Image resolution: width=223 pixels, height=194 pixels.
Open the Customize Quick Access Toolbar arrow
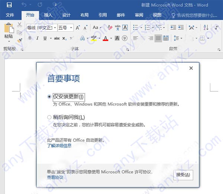[x=56, y=5]
